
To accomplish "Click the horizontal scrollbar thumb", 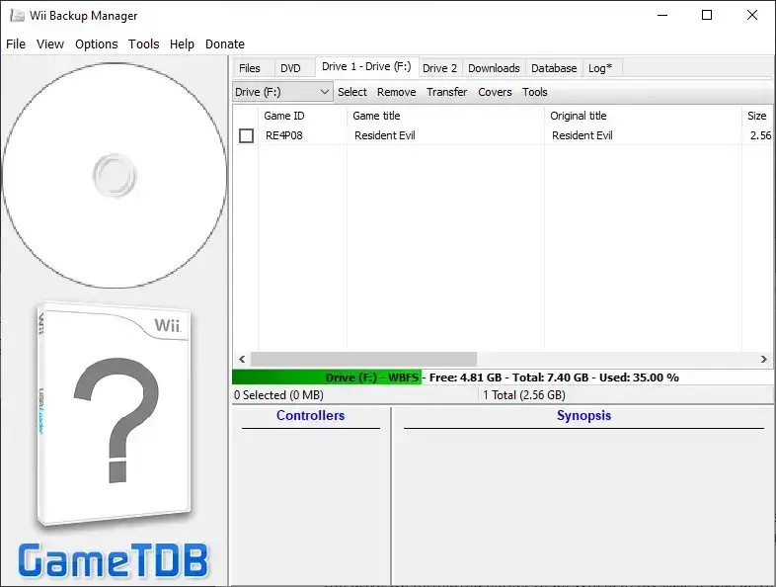I will point(363,359).
